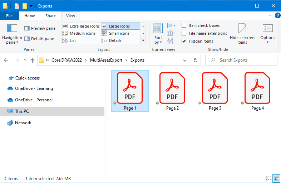Open OneDrive - Personal in sidebar
This screenshot has width=281, height=183.
tap(34, 100)
